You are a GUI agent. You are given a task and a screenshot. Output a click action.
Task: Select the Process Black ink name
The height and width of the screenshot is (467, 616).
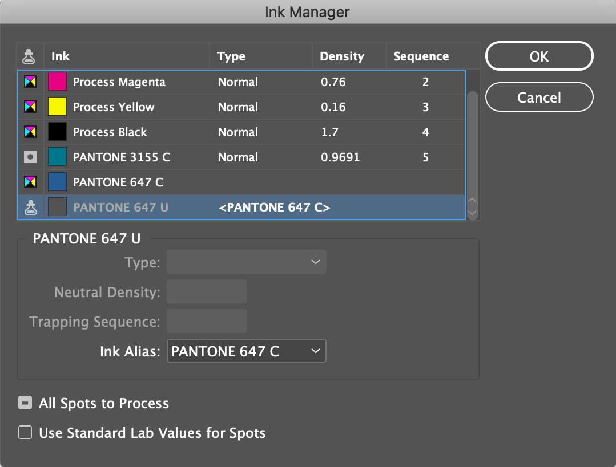click(x=110, y=132)
